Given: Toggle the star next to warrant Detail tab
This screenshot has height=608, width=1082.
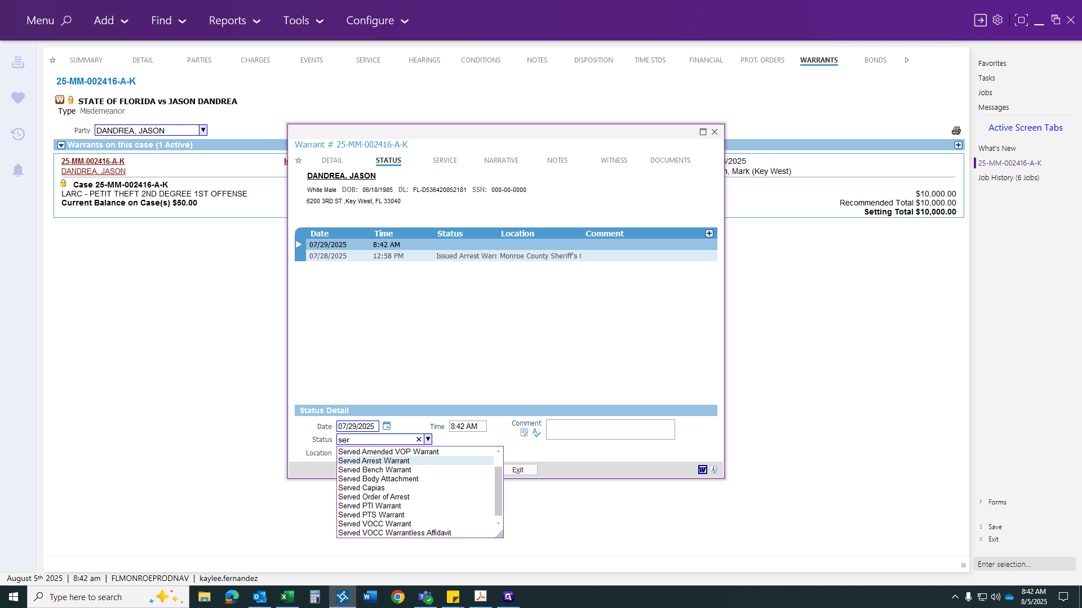Looking at the screenshot, I should 299,160.
